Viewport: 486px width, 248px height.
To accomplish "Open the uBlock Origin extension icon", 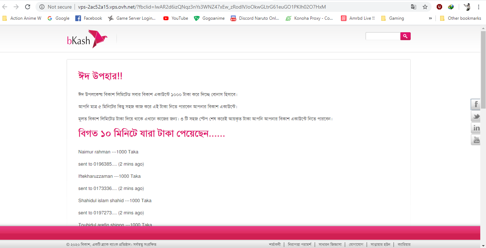I will click(439, 7).
